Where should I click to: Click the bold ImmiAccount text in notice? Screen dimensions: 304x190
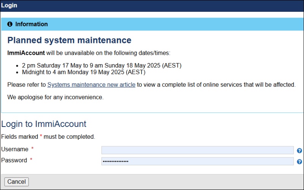point(26,53)
